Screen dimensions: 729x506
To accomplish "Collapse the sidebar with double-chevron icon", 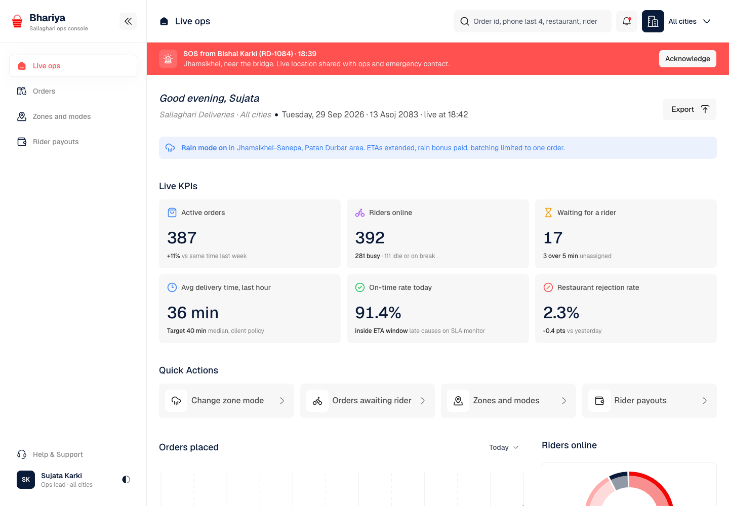I will coord(128,21).
